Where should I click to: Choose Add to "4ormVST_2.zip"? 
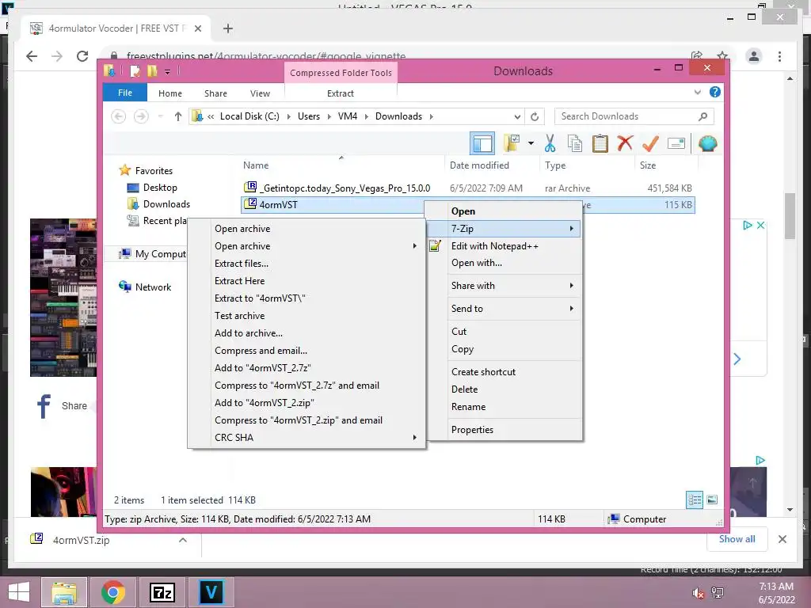coord(307,403)
